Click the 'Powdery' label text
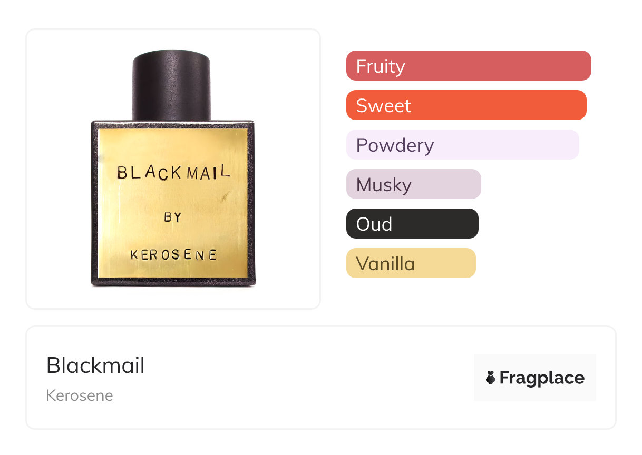 (395, 145)
